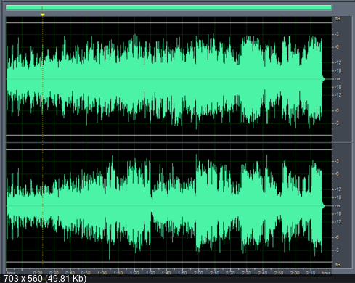Click the dB label at the amplitude ruler's bottom
This screenshot has height=283, width=355.
tap(338, 265)
